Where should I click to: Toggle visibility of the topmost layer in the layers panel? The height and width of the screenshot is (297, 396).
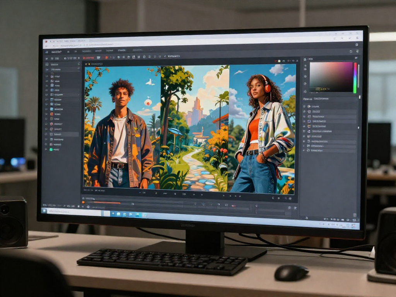coord(304,106)
